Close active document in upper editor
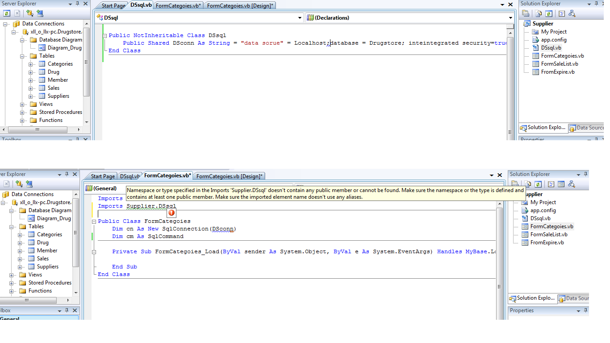Image resolution: width=610 pixels, height=343 pixels. pos(511,5)
